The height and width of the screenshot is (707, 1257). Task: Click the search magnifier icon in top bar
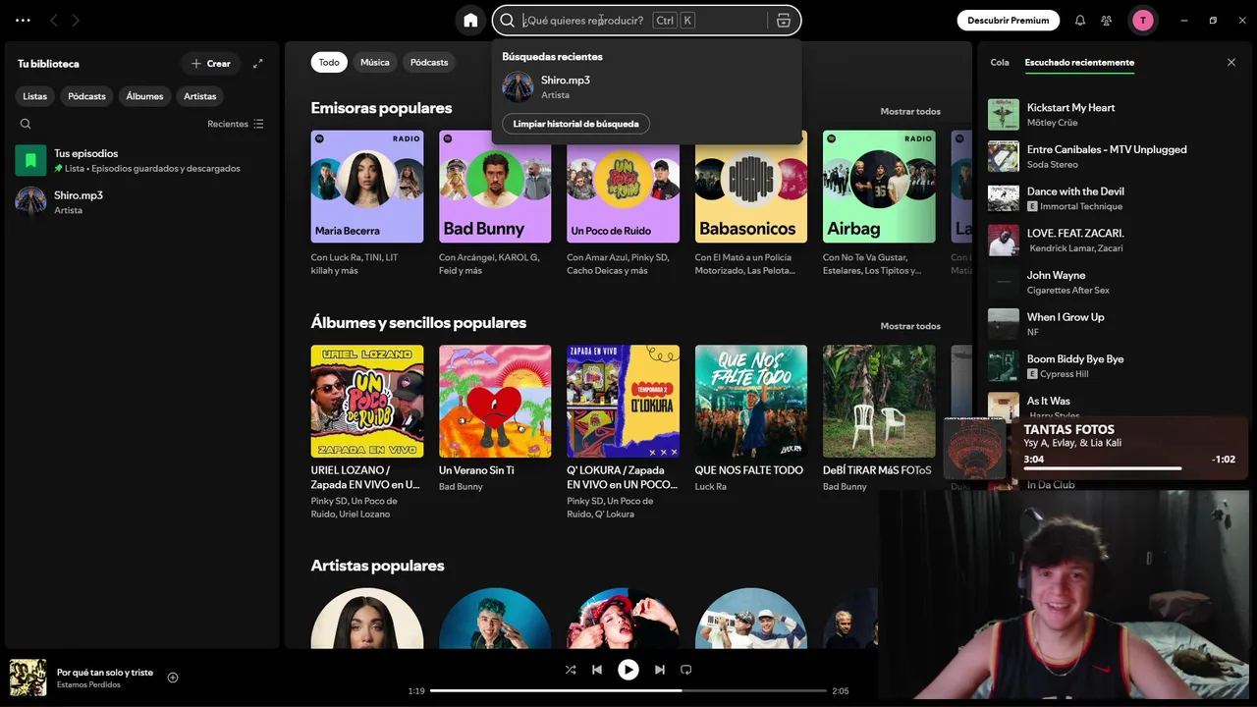pyautogui.click(x=508, y=20)
